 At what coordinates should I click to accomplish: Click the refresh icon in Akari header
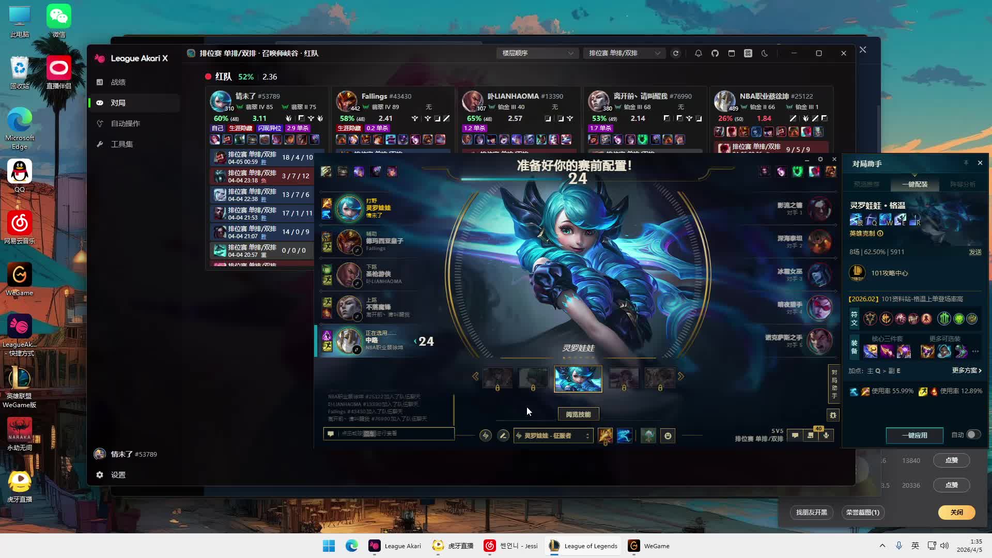[x=675, y=53]
